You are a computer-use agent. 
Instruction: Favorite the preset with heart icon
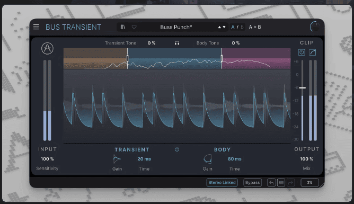coord(134,27)
